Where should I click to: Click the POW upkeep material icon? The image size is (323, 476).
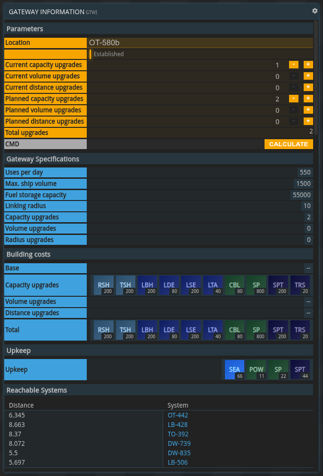pos(256,369)
